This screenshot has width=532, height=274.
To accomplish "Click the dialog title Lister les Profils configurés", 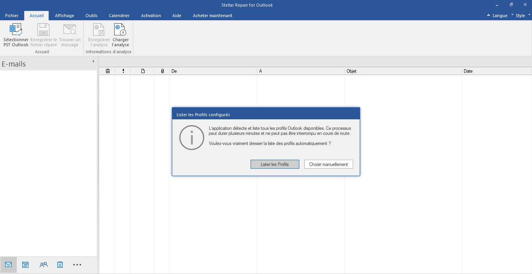I will click(203, 115).
